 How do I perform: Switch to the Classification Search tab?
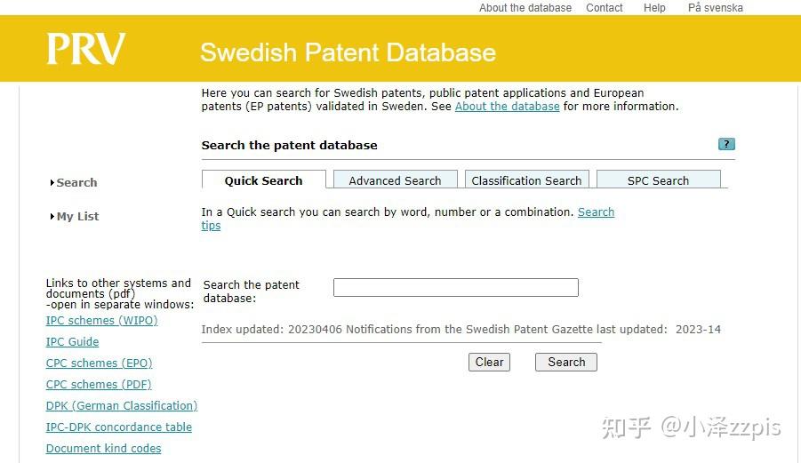pos(526,180)
